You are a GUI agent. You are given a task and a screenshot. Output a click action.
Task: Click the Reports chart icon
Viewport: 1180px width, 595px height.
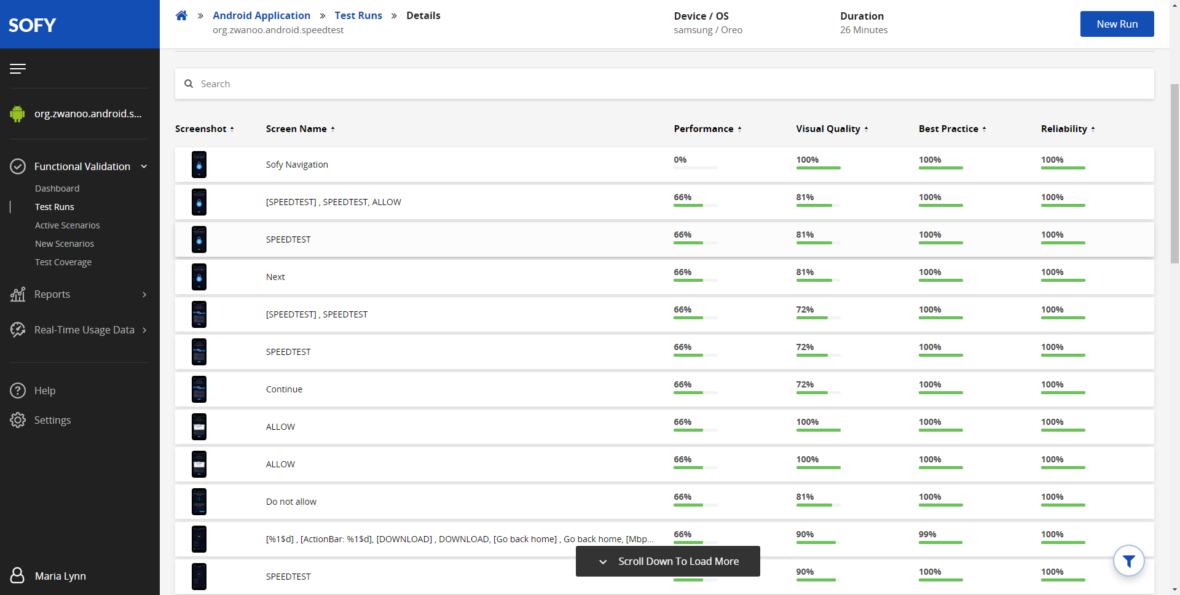(18, 294)
